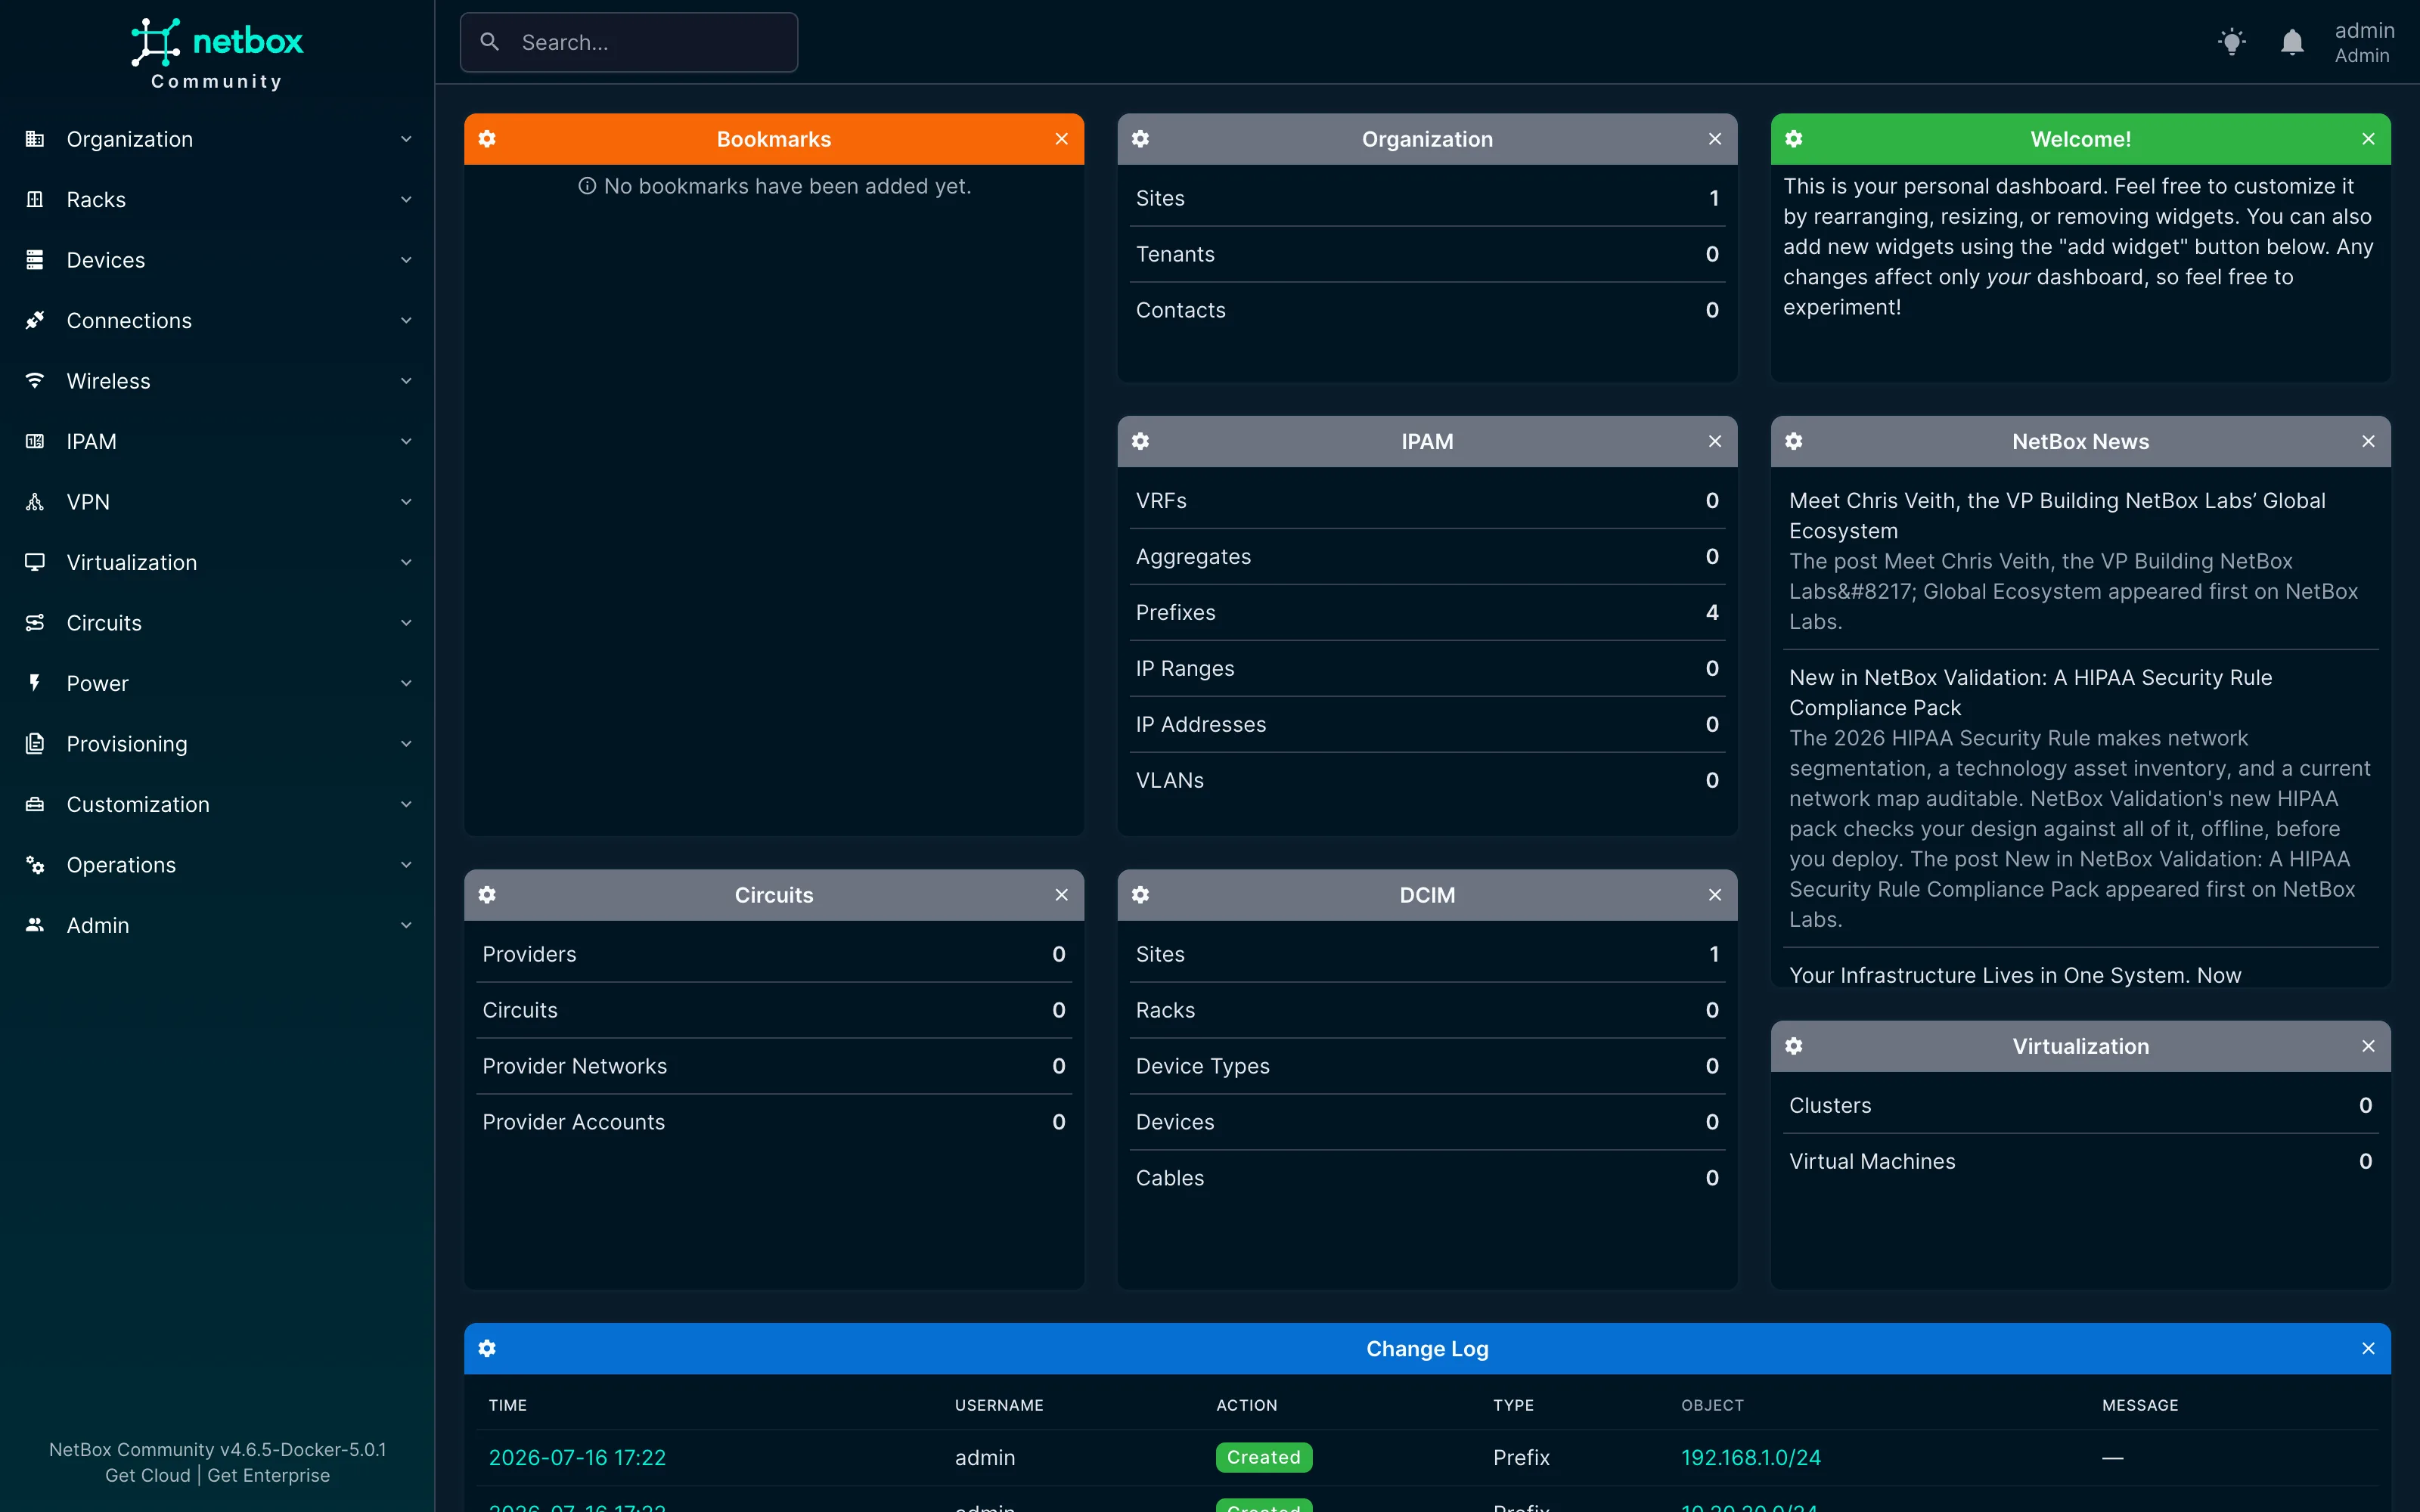
Task: Open IP Addresses in the IPAM widget
Action: pos(1427,724)
